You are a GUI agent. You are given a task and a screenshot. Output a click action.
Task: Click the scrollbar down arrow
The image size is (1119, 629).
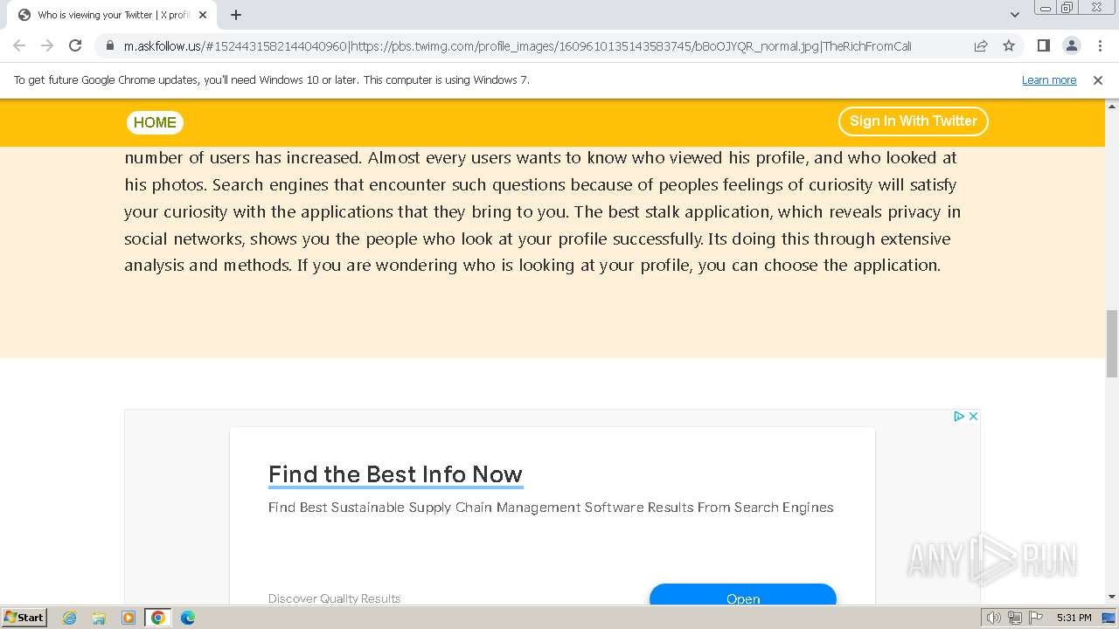[x=1112, y=597]
